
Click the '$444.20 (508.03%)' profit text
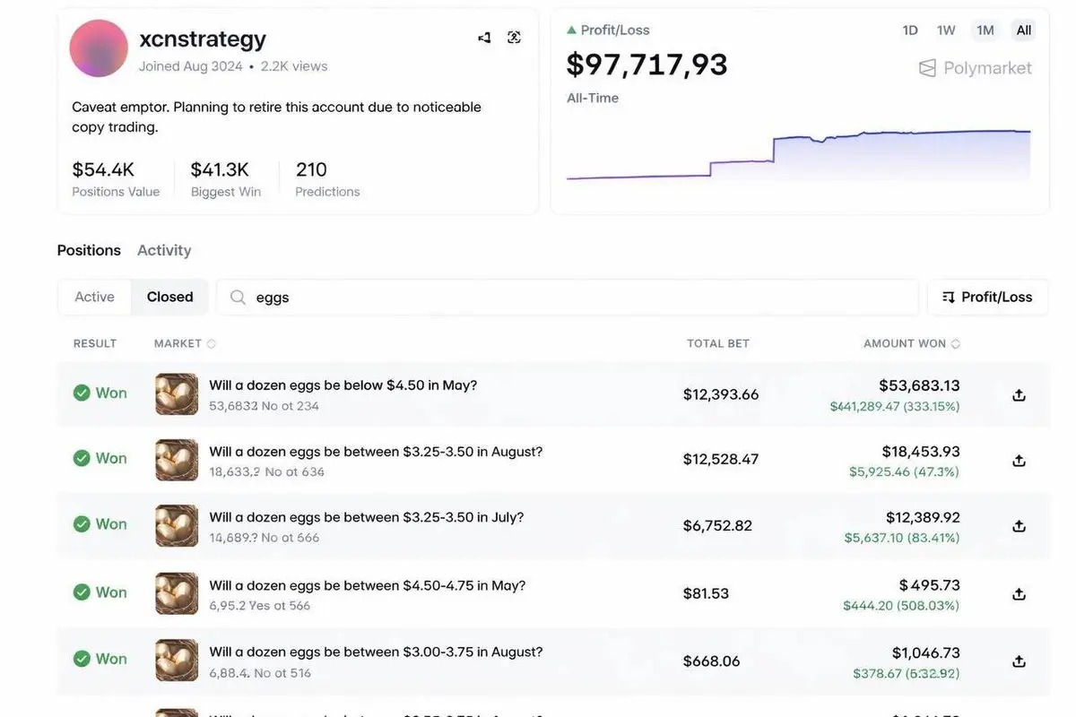[901, 606]
